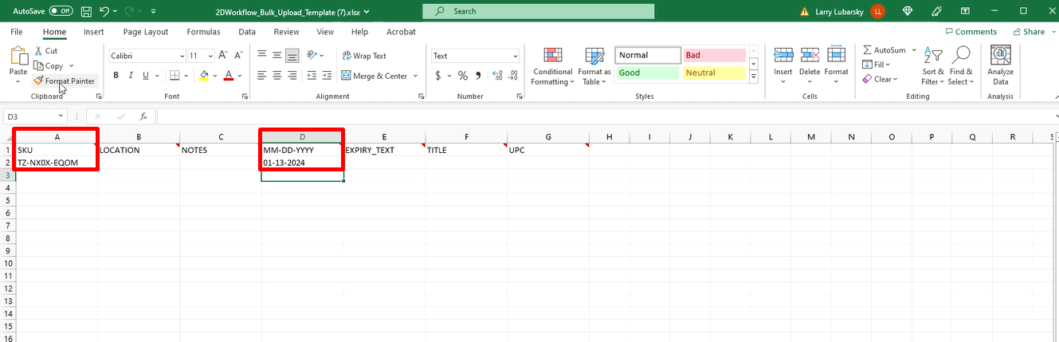Screen dimensions: 1059x342
Task: Open the font name dropdown (Calibri)
Action: (179, 56)
